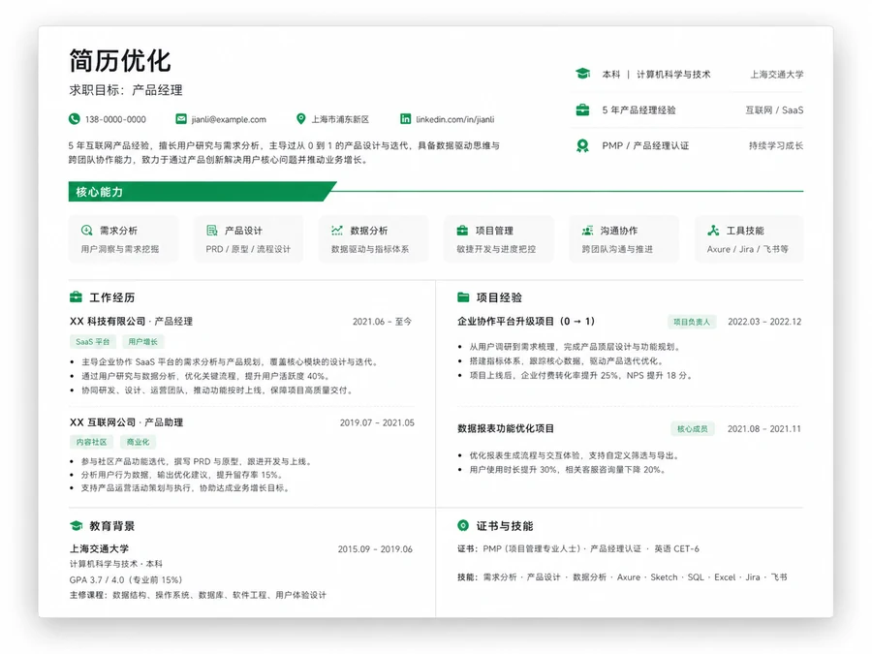Viewport: 872px width, 654px height.
Task: Click the date range 2015.09 – 2019.06
Action: [375, 549]
